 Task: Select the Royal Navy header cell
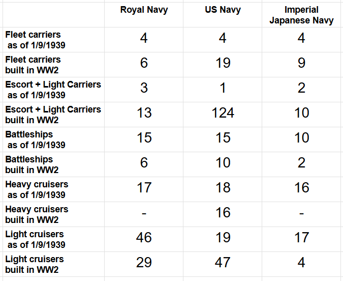[144, 15]
